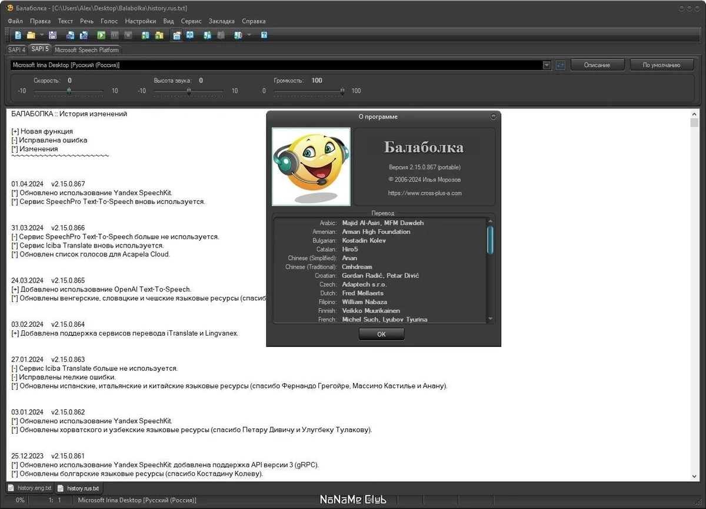Open the Голос menu

click(x=109, y=21)
